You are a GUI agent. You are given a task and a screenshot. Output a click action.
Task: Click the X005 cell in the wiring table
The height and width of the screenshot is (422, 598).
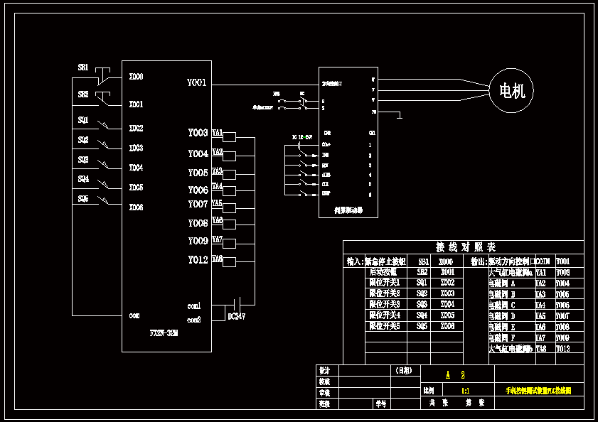447,315
